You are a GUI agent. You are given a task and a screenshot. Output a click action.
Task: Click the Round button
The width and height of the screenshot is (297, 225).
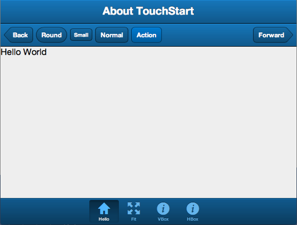coord(51,35)
